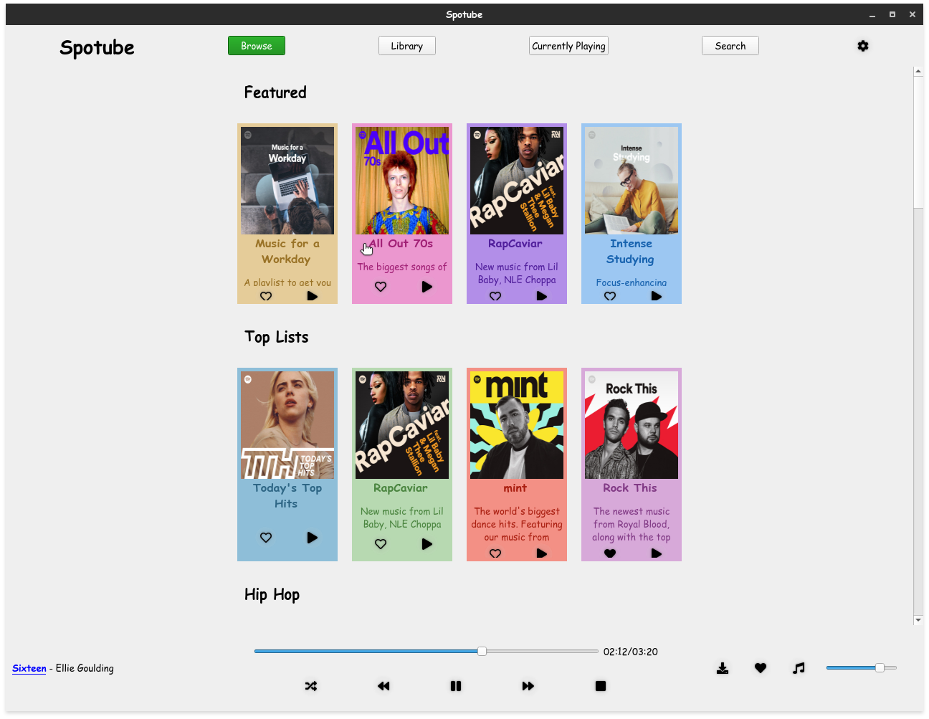Stop playback

601,686
